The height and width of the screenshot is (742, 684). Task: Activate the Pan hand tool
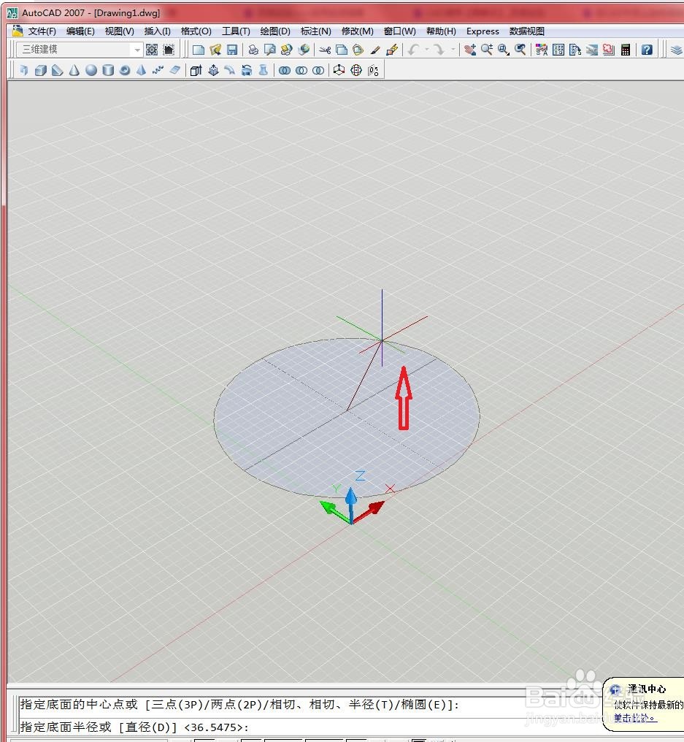pyautogui.click(x=469, y=50)
